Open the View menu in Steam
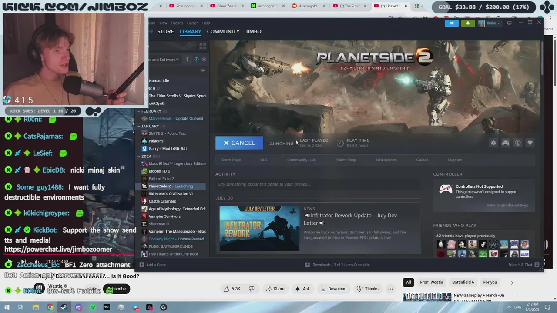 coord(163,23)
